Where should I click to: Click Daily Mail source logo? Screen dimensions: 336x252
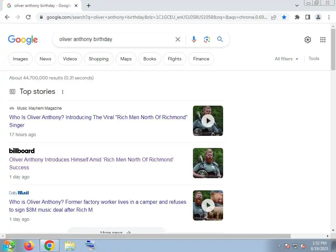pyautogui.click(x=19, y=193)
